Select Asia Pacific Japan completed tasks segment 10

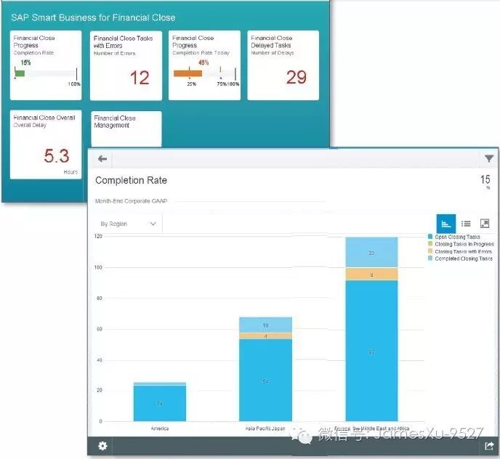coord(266,325)
